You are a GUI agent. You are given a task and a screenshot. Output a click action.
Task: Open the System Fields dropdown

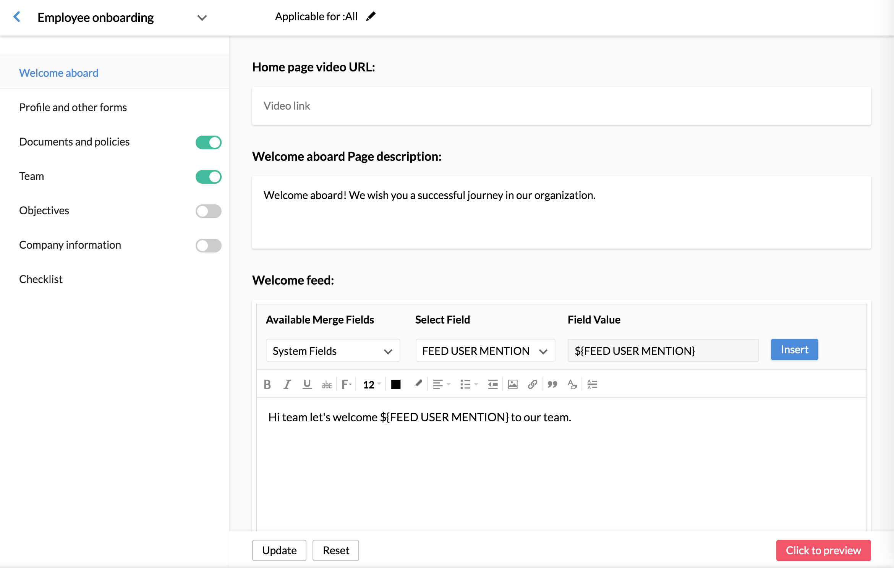333,351
